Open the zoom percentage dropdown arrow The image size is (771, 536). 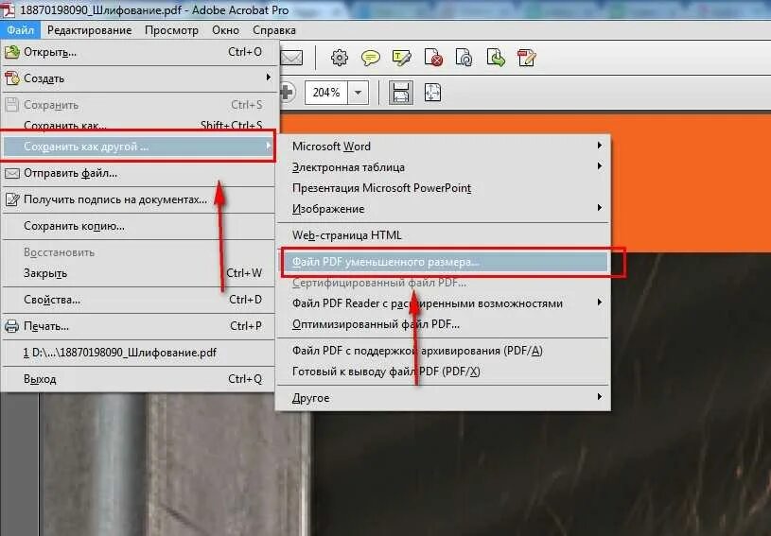coord(358,93)
